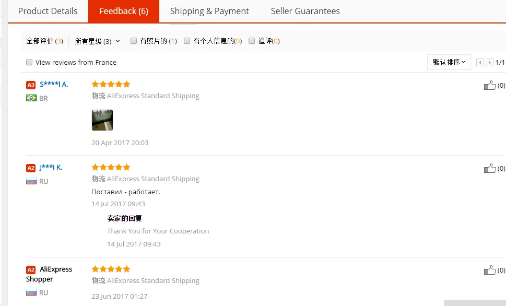Viewport: 506px width, 306px height.
Task: Click reviewer name S****l A.
Action: 54,84
